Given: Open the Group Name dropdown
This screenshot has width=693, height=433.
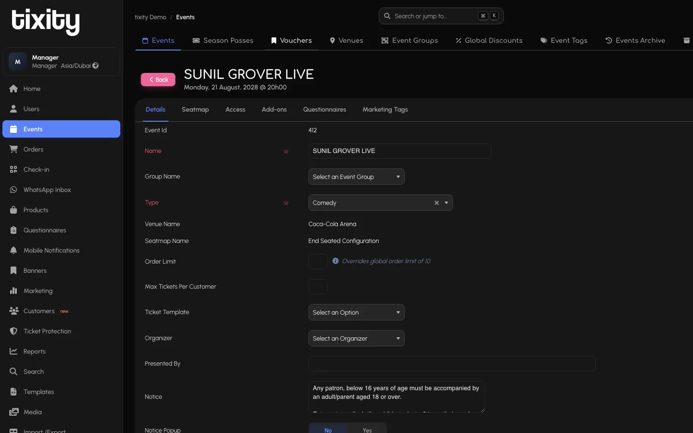Looking at the screenshot, I should 356,177.
